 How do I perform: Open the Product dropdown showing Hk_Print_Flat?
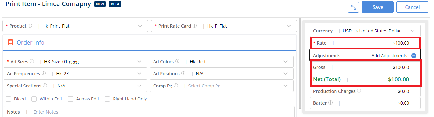point(75,26)
